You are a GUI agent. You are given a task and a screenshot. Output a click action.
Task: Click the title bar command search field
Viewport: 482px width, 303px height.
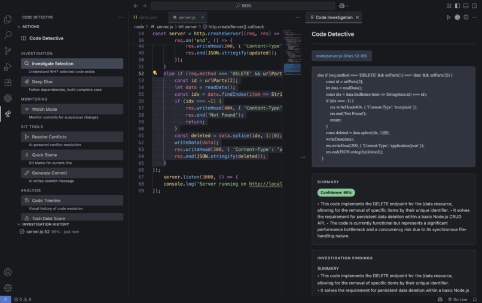pos(243,5)
